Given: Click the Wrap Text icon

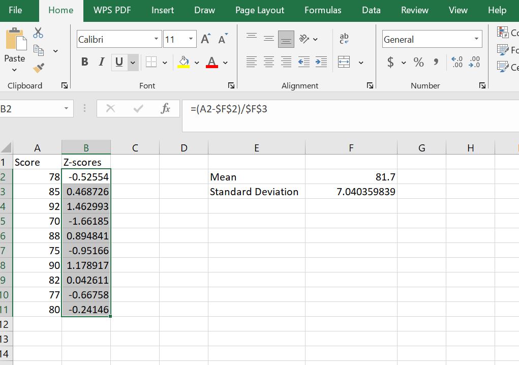Looking at the screenshot, I should (343, 39).
